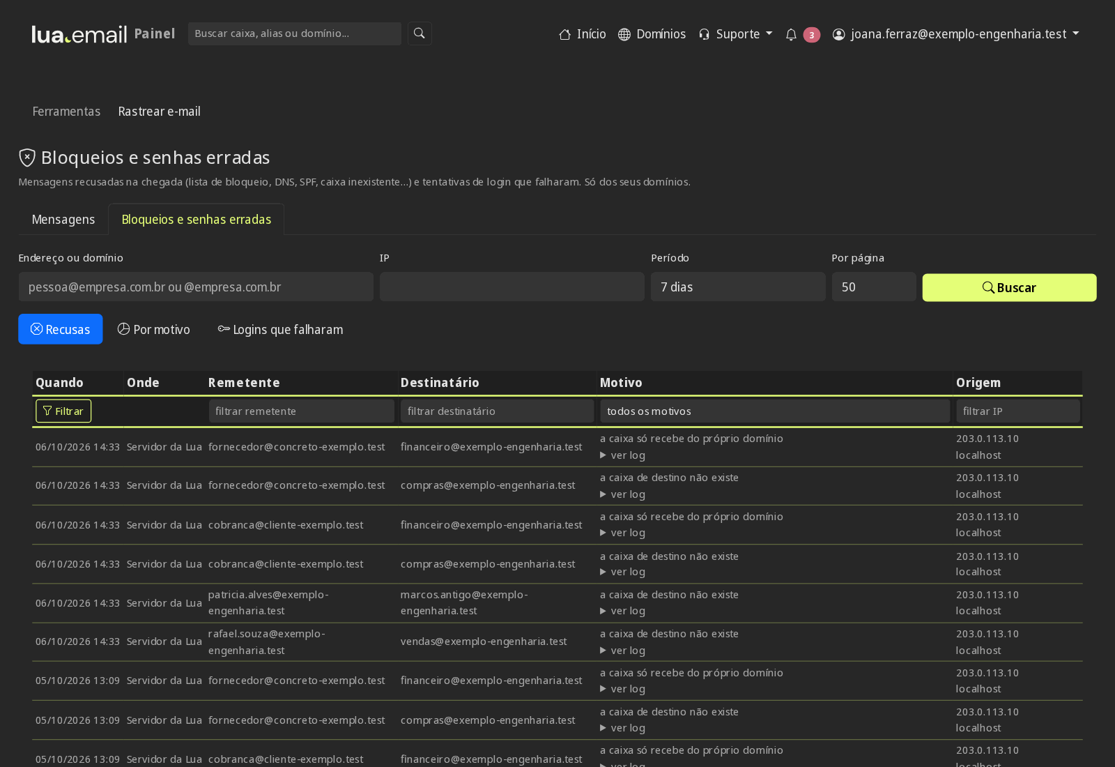Open the todos os motivos dropdown

pos(775,411)
